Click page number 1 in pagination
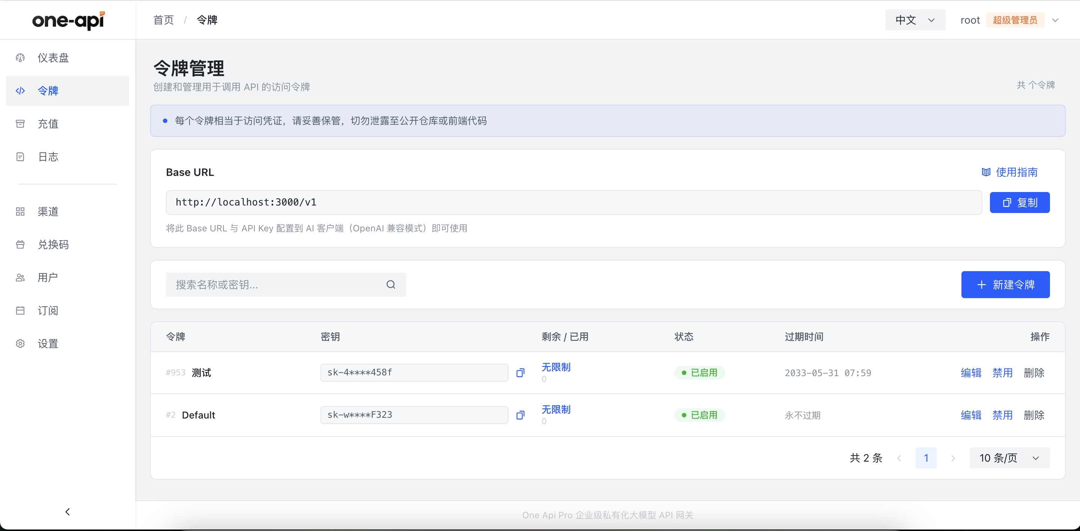This screenshot has height=531, width=1080. click(926, 458)
